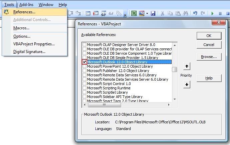Save the project with the floppy icon
Image resolution: width=230 pixels, height=145 pixels.
pos(153,13)
